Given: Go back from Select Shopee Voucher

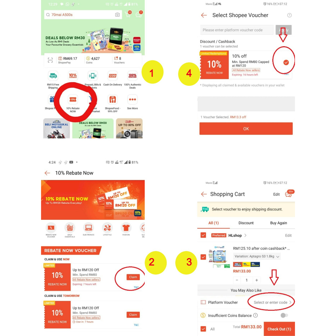Looking at the screenshot, I should coord(204,15).
